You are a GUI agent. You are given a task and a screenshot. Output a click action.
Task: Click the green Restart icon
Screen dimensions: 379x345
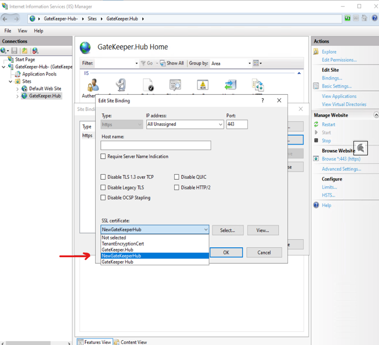click(x=316, y=124)
